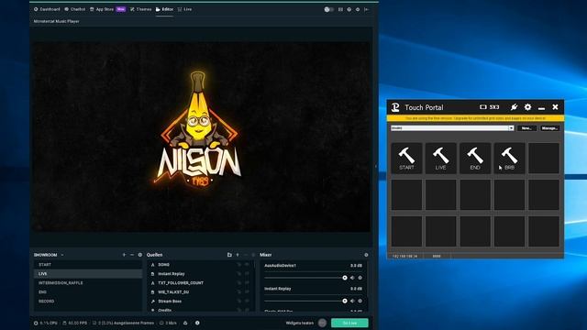587x330 pixels.
Task: Click the yellow upgrade banner link
Action: (x=475, y=118)
